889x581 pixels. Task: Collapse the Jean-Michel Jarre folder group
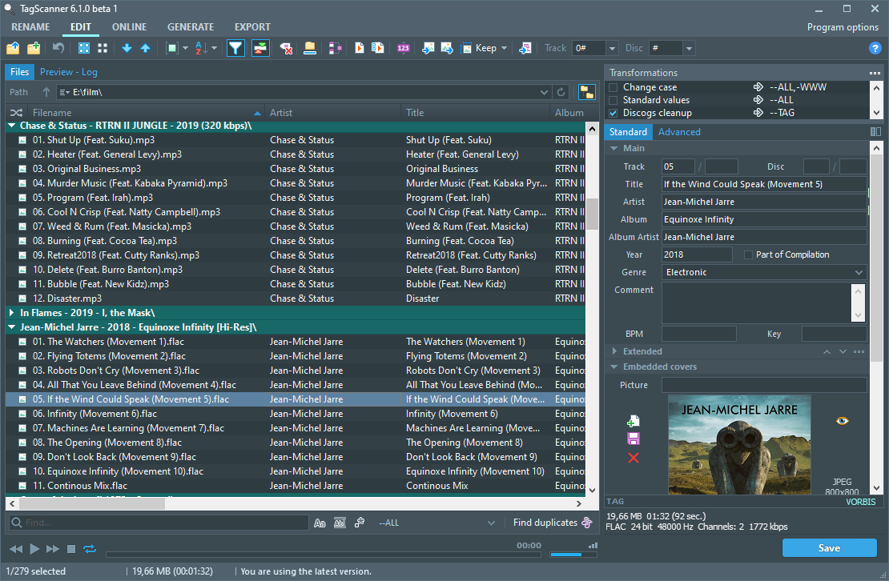coord(11,327)
